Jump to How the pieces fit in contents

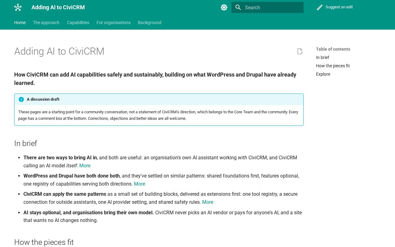(333, 66)
